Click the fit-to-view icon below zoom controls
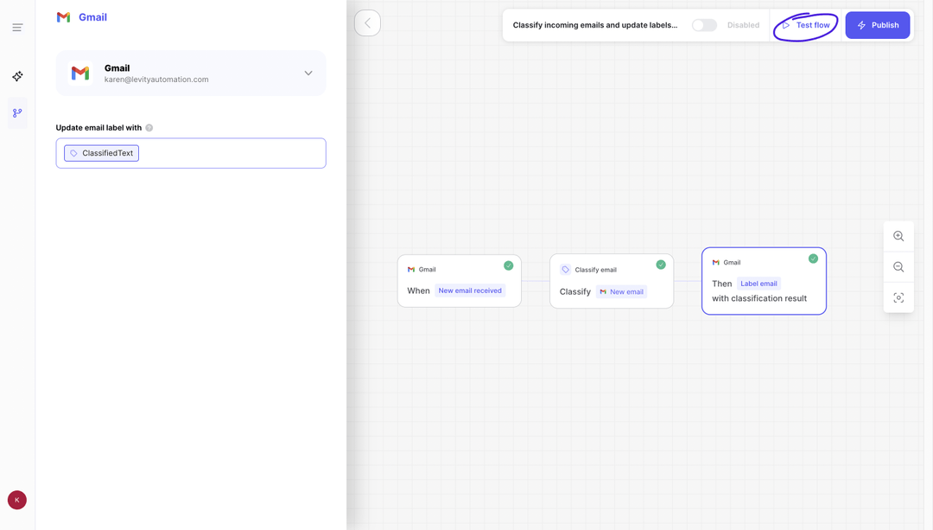This screenshot has width=933, height=530. coord(898,297)
